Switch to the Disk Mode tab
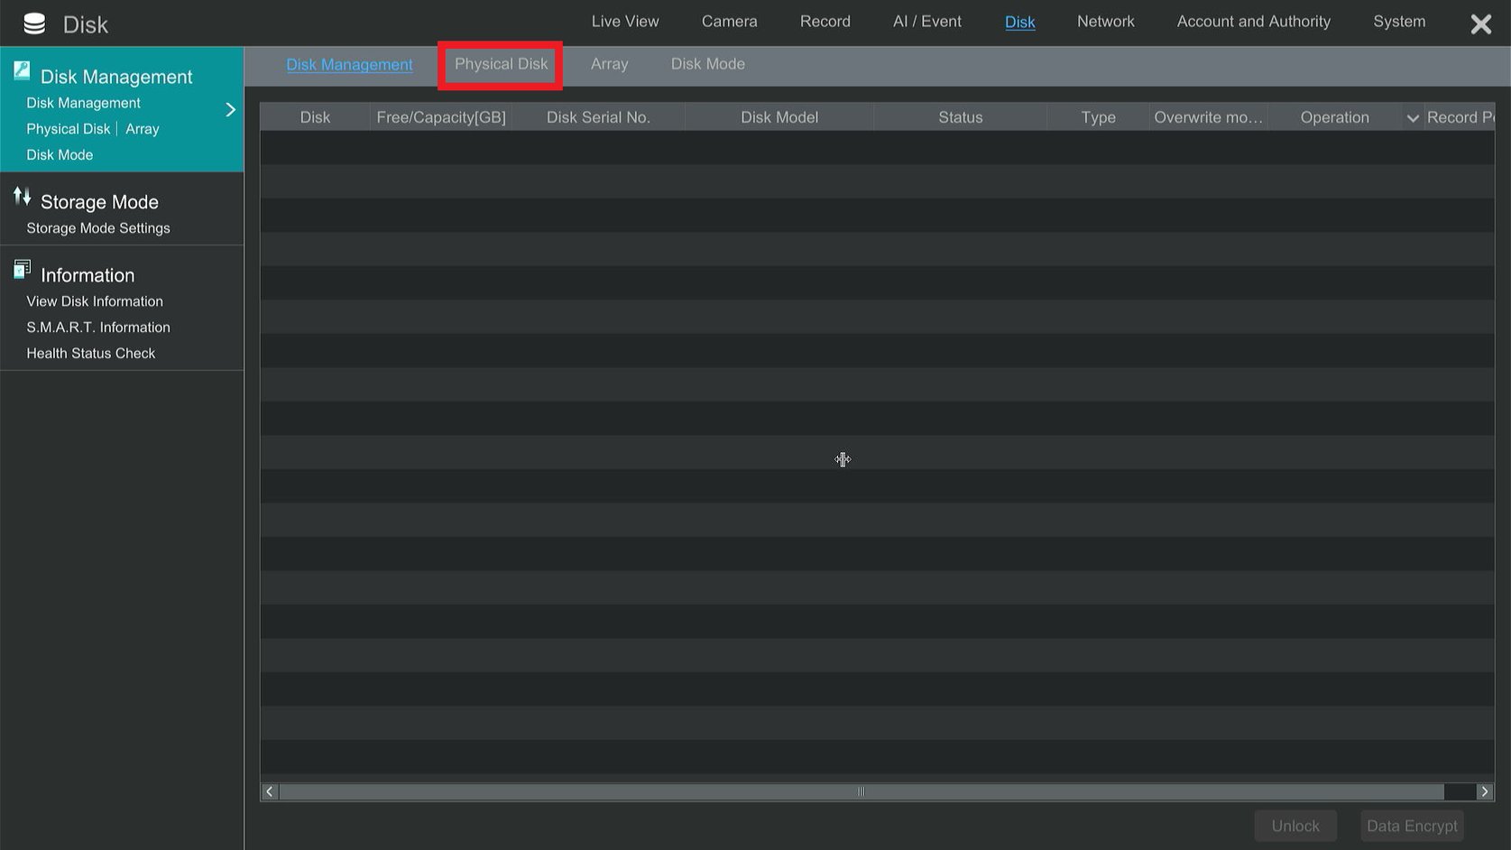Screen dimensions: 1511x850 click(707, 63)
